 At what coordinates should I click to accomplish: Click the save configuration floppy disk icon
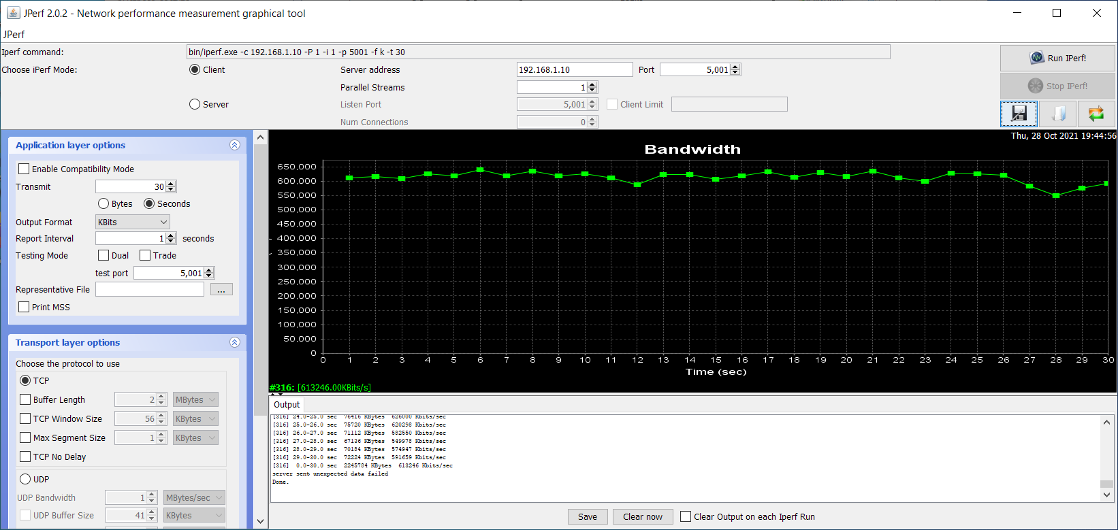1019,114
